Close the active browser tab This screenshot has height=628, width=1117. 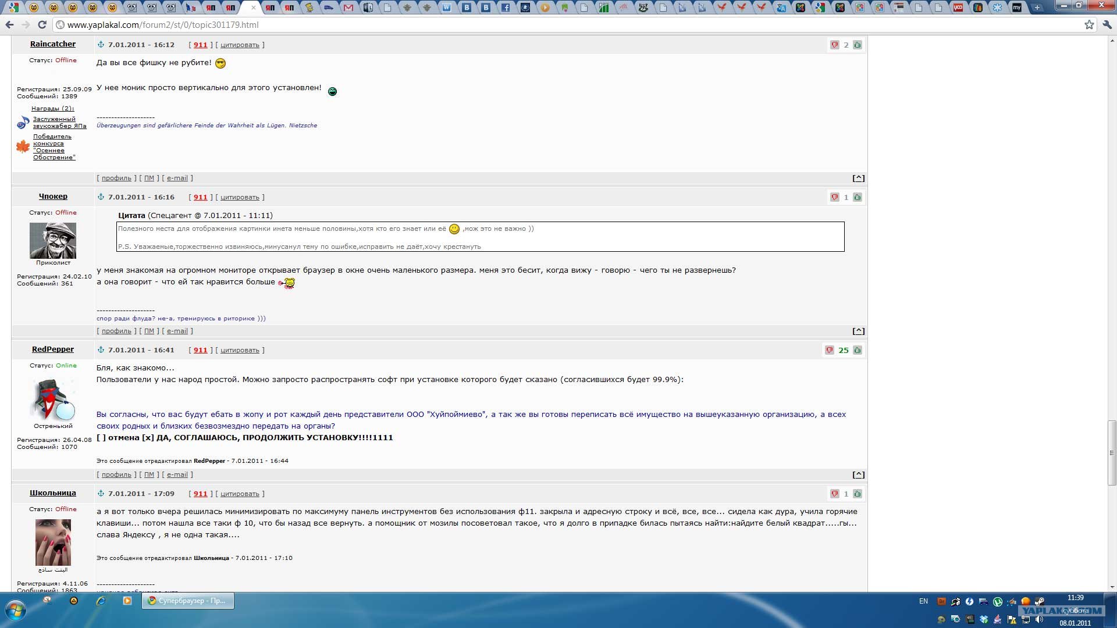tap(253, 8)
